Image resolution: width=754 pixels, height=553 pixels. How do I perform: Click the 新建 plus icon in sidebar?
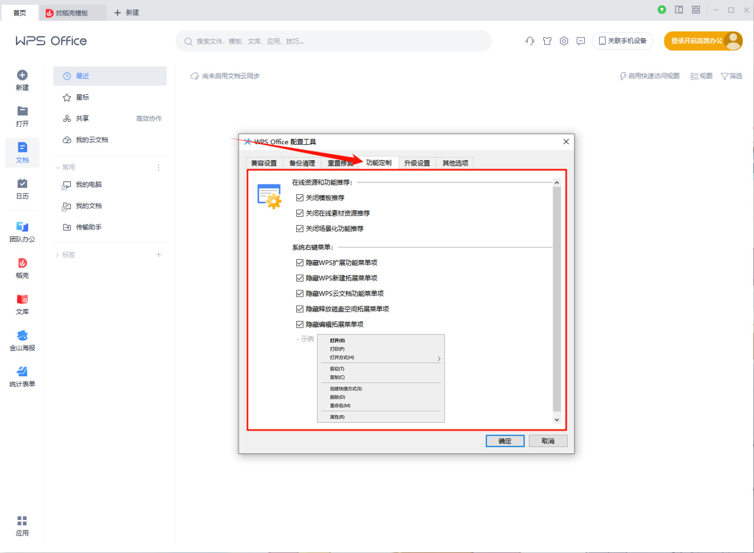pos(22,75)
